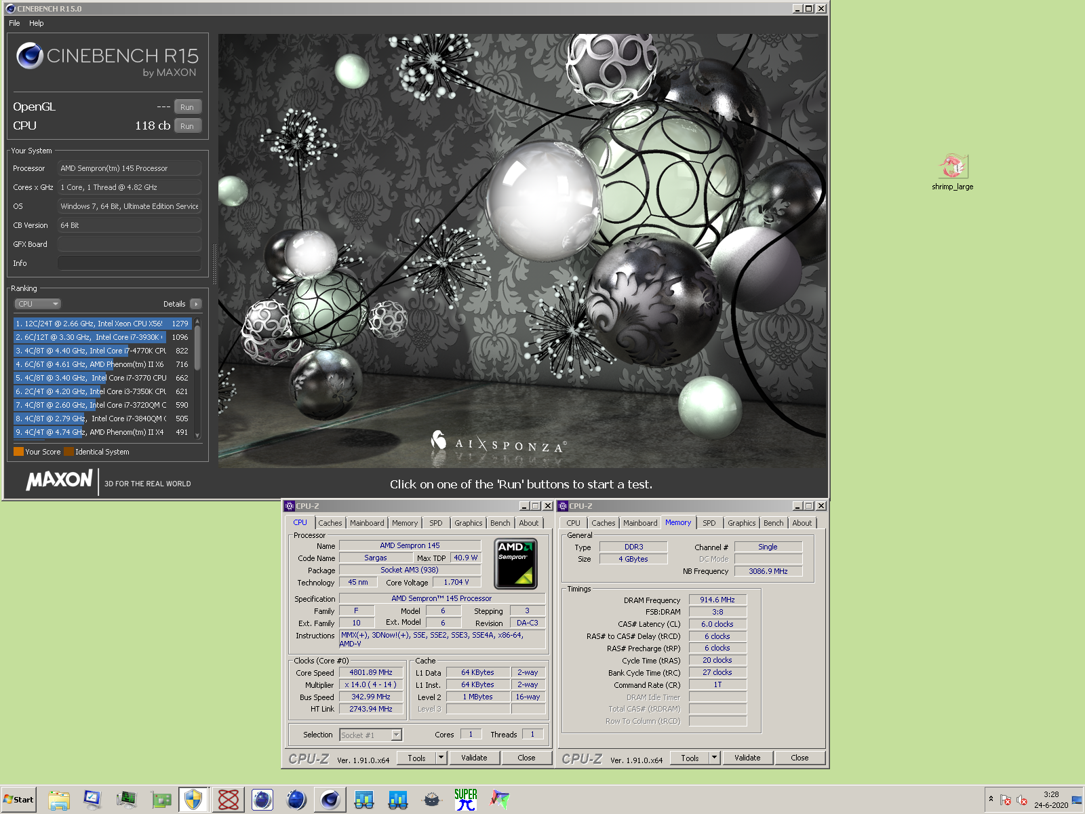Click the AMD Sempron logo in CPU-Z
This screenshot has width=1085, height=814.
click(x=516, y=564)
